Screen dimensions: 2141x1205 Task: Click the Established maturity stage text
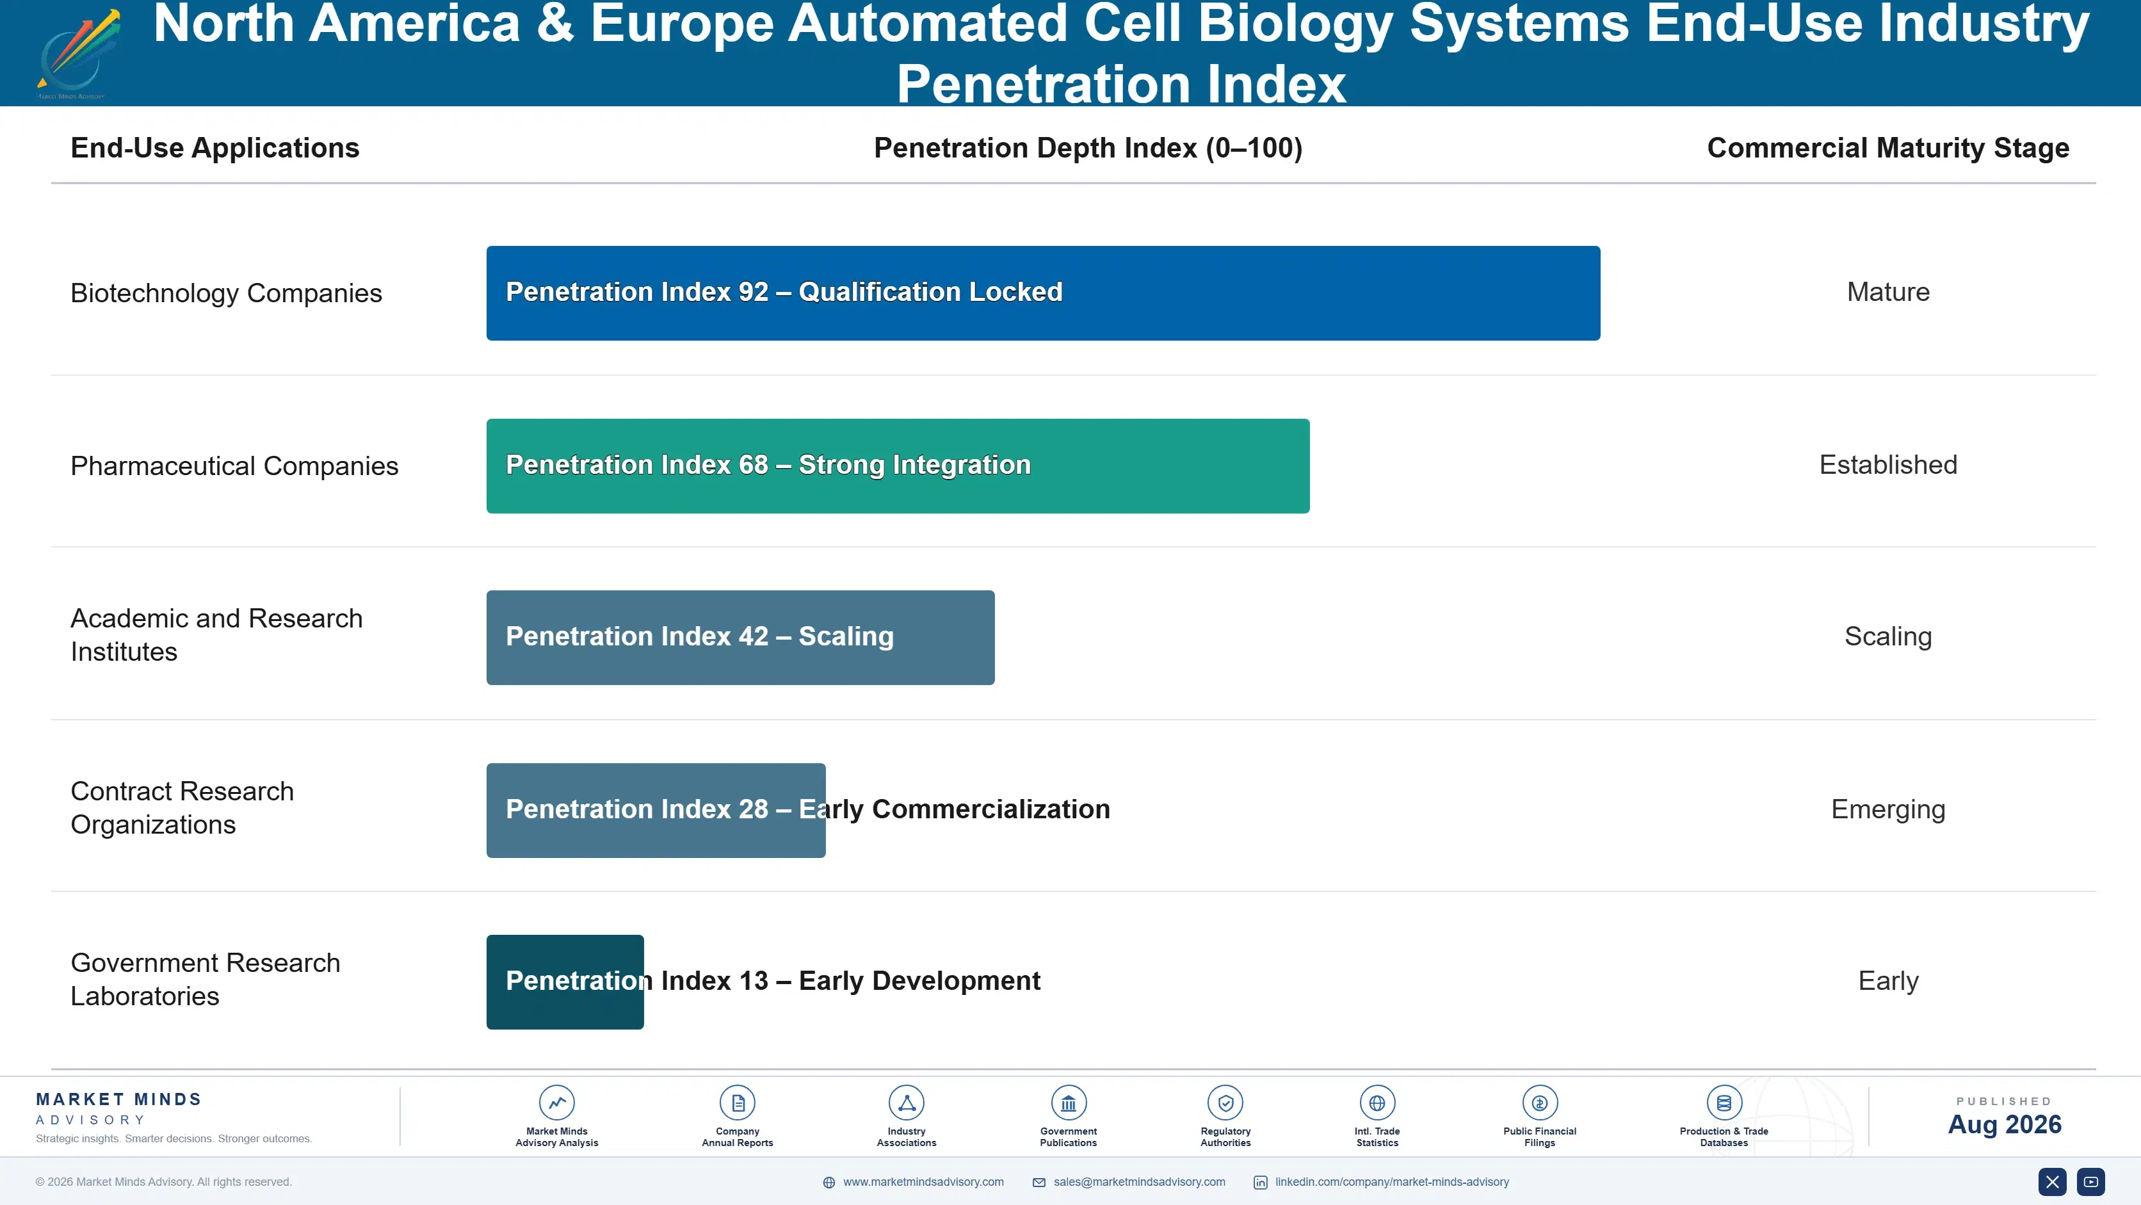point(1888,465)
